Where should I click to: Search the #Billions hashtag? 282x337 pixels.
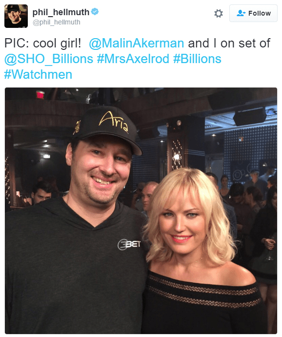pos(197,59)
